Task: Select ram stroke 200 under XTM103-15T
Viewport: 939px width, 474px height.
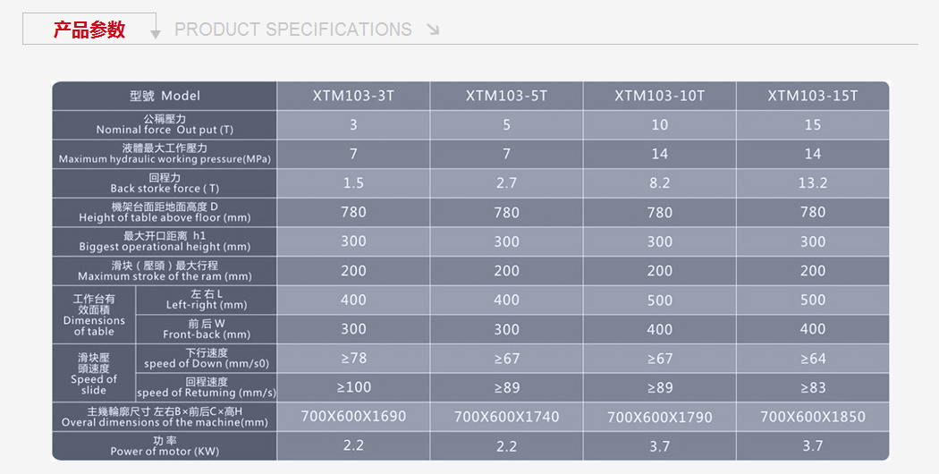Action: point(813,271)
